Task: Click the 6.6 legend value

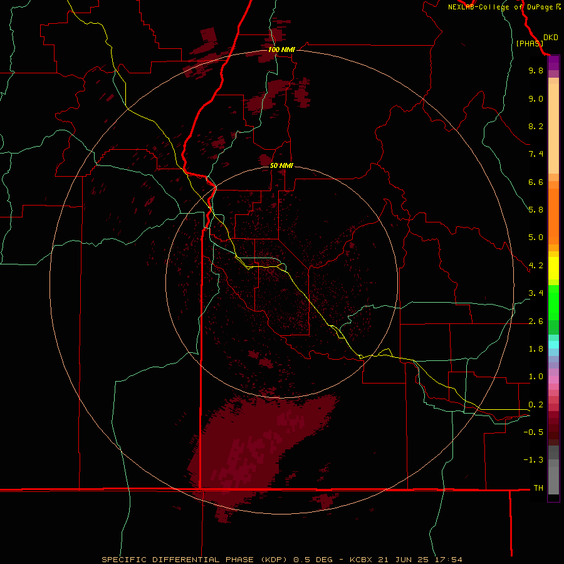Action: (x=536, y=182)
